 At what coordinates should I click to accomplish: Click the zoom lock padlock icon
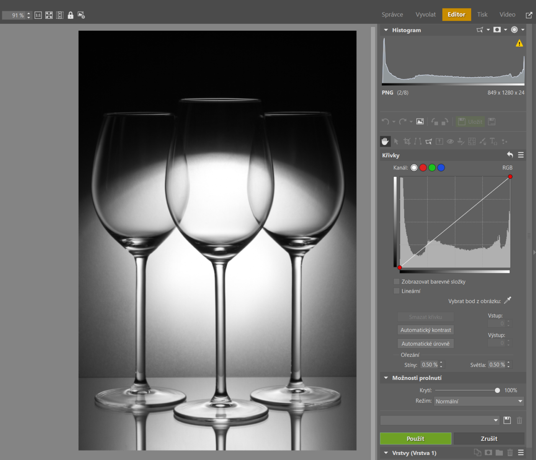click(70, 15)
